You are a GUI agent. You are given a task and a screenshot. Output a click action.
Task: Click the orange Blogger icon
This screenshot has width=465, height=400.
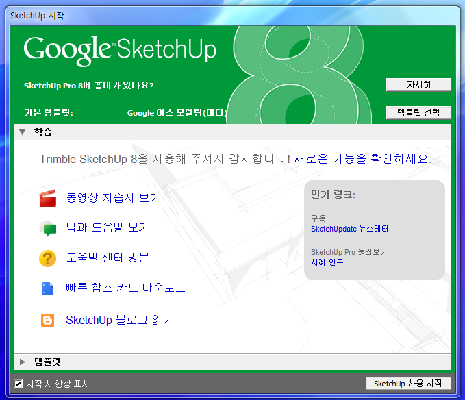[47, 320]
